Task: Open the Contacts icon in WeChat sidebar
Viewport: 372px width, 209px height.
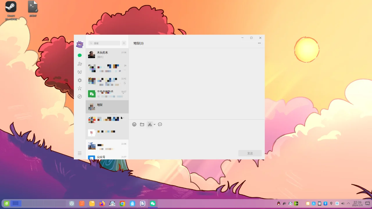Action: 80,64
